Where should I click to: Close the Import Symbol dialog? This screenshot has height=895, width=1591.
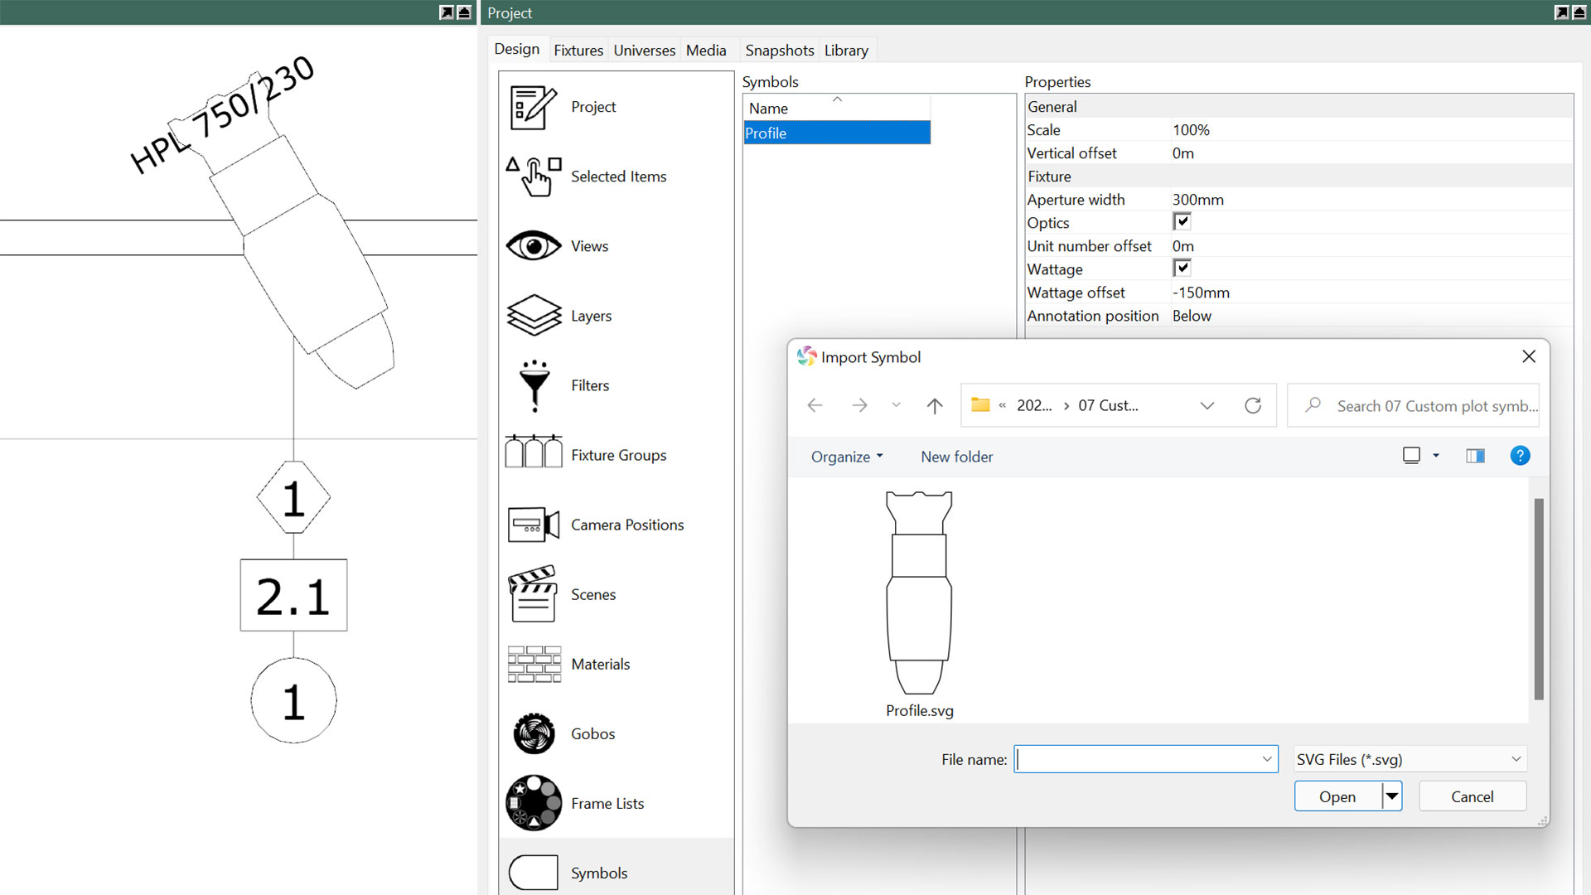pos(1529,356)
